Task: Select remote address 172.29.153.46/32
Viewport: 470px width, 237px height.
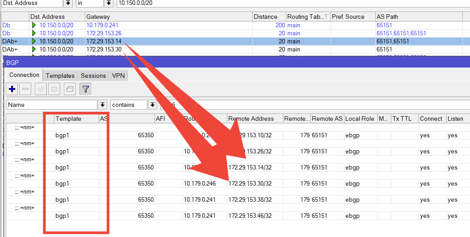Action: pos(250,216)
